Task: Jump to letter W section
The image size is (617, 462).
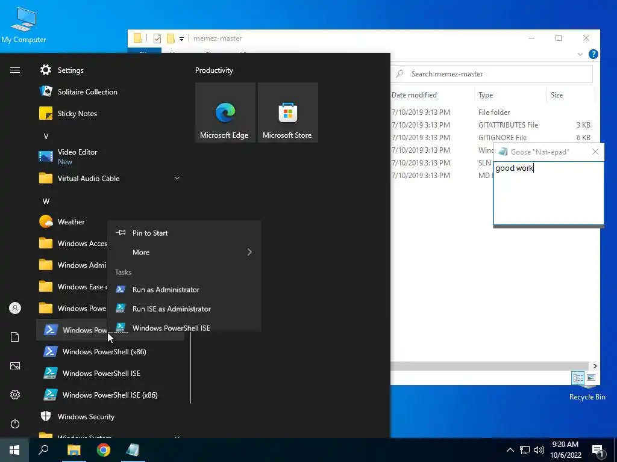Action: 46,202
